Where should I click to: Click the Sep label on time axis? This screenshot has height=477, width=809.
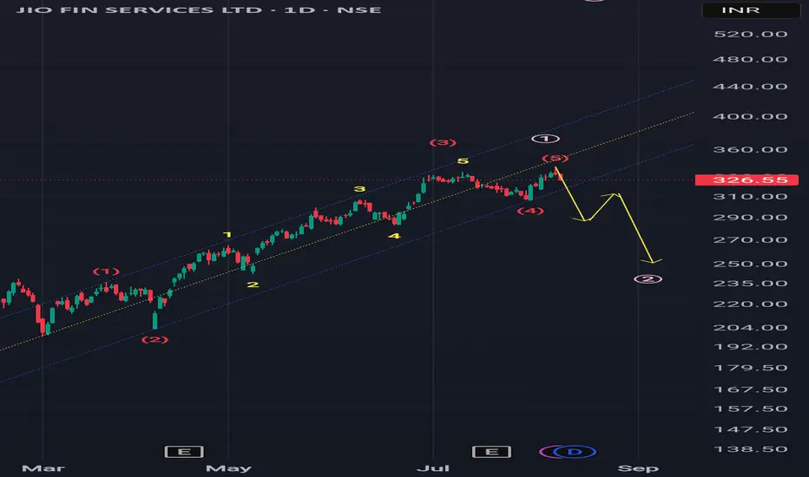(x=638, y=468)
